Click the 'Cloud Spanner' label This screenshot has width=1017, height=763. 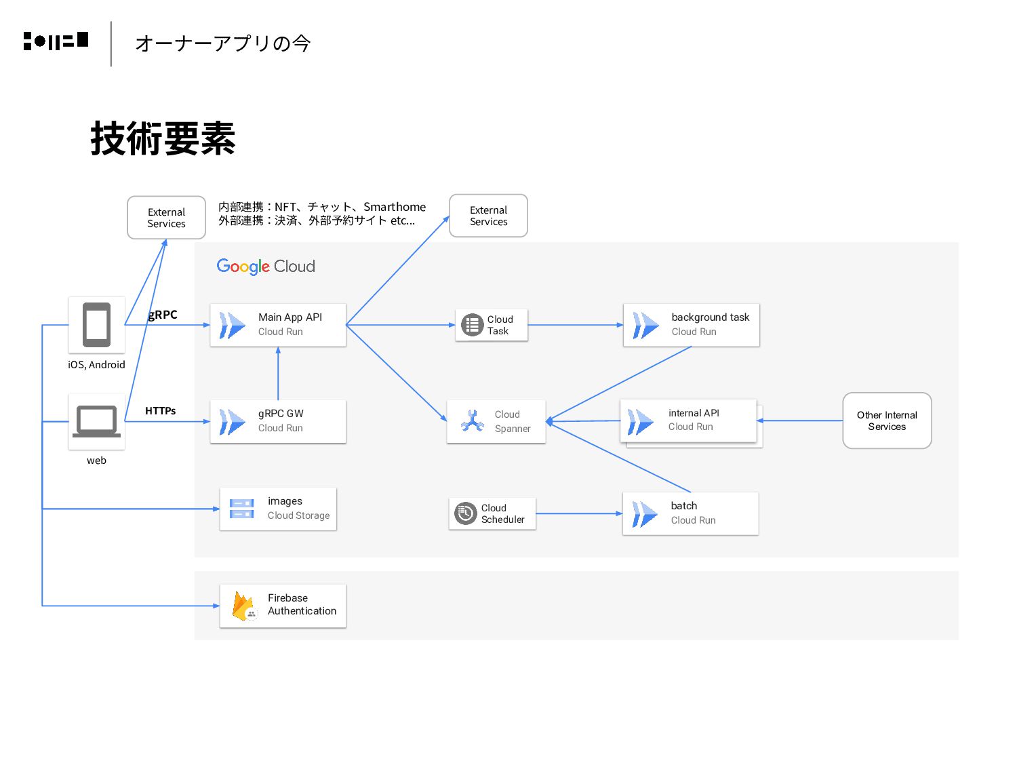click(x=512, y=421)
